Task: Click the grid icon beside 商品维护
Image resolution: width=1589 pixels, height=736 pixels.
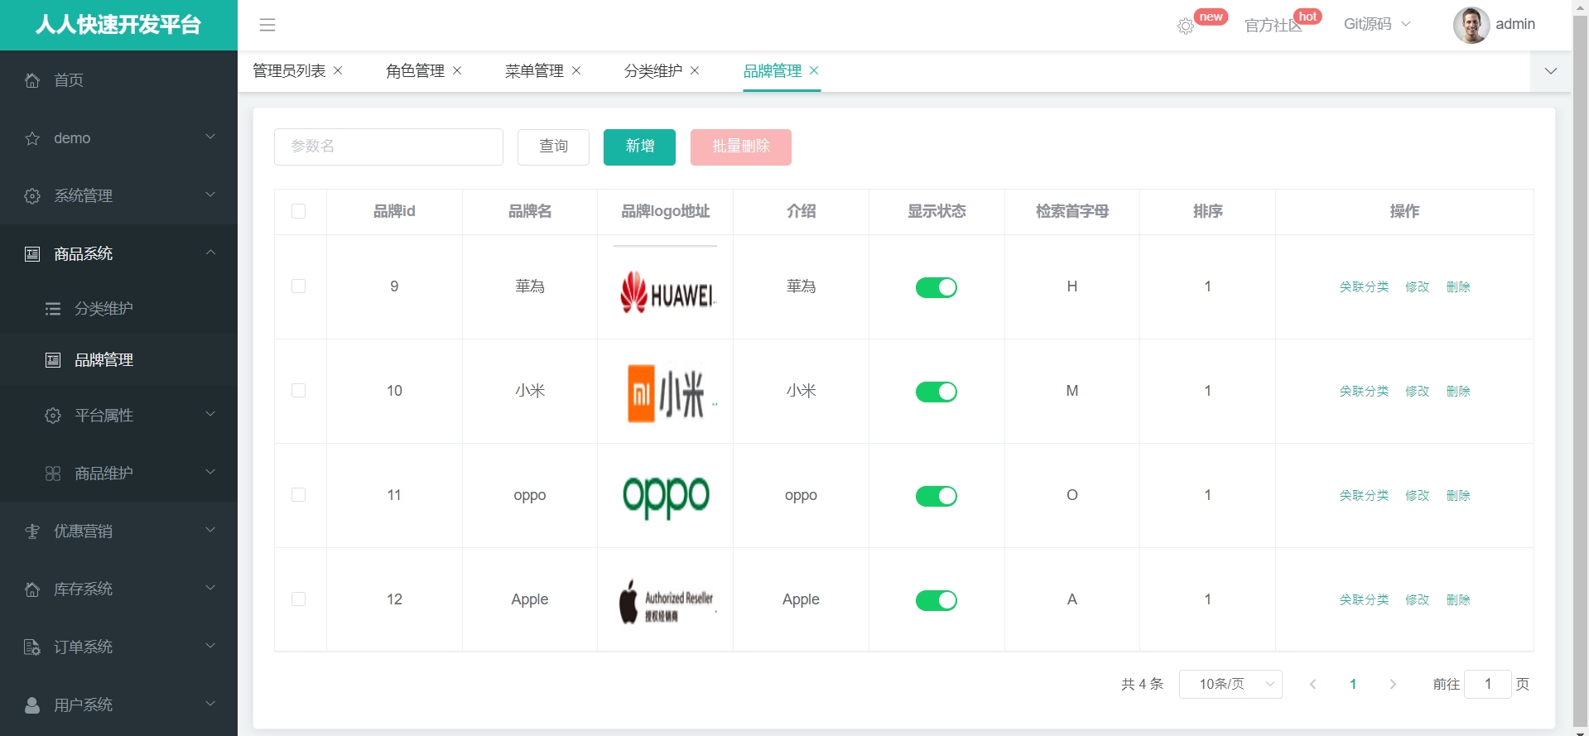Action: (53, 474)
